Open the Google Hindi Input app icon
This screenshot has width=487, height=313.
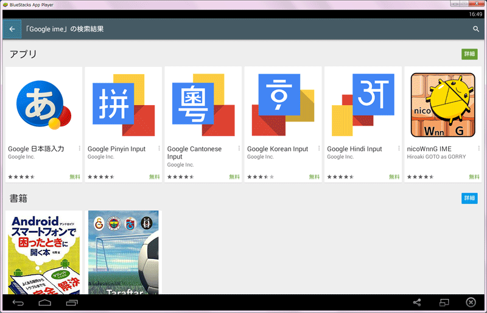[x=363, y=105]
